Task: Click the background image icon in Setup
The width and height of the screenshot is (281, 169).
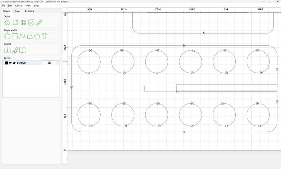Action: point(31,23)
